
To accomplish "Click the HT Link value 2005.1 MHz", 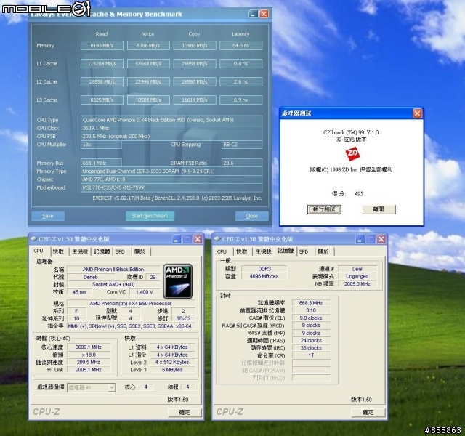I will click(x=89, y=370).
